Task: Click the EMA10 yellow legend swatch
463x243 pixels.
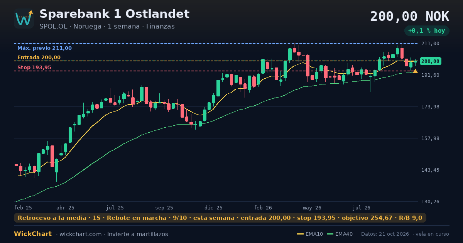Action: point(300,234)
